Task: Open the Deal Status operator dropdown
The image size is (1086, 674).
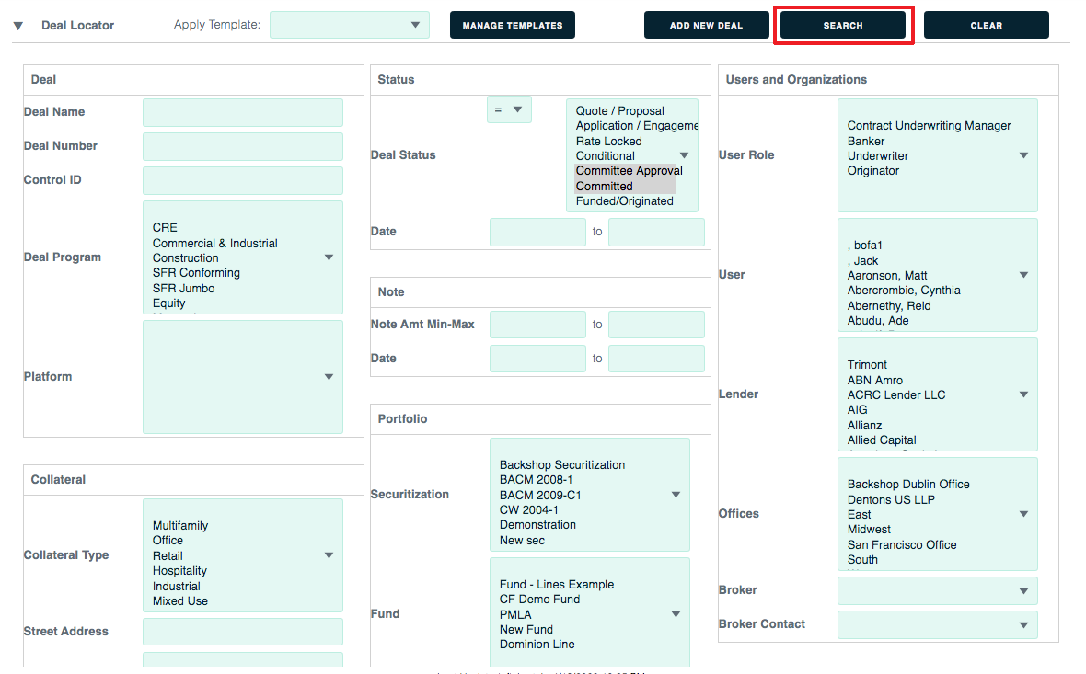Action: 509,109
